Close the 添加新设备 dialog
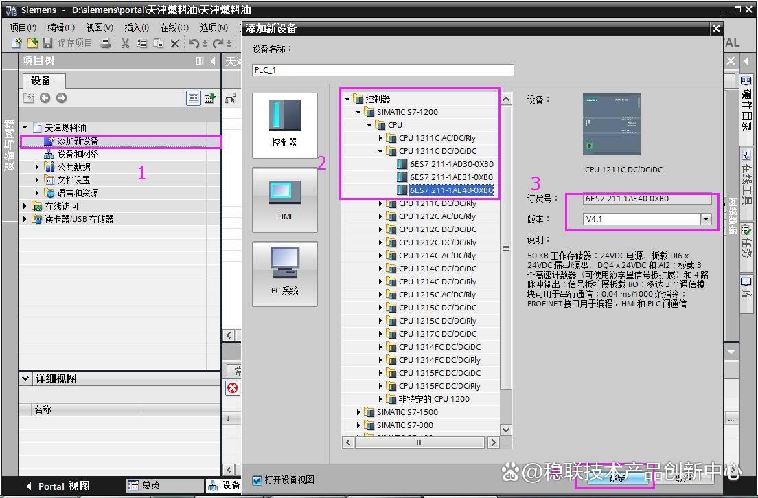Image resolution: width=758 pixels, height=498 pixels. click(x=716, y=29)
